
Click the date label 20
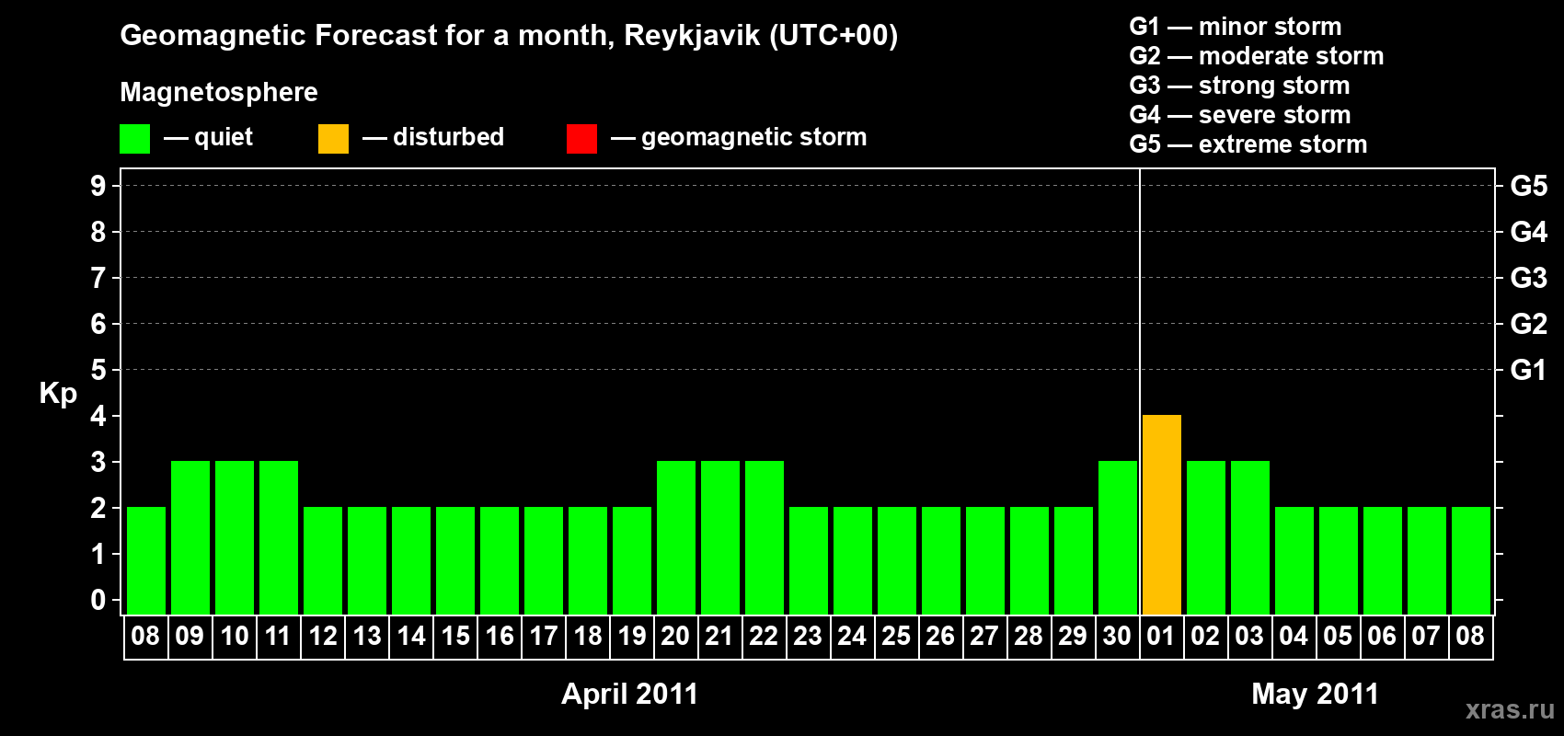(675, 636)
